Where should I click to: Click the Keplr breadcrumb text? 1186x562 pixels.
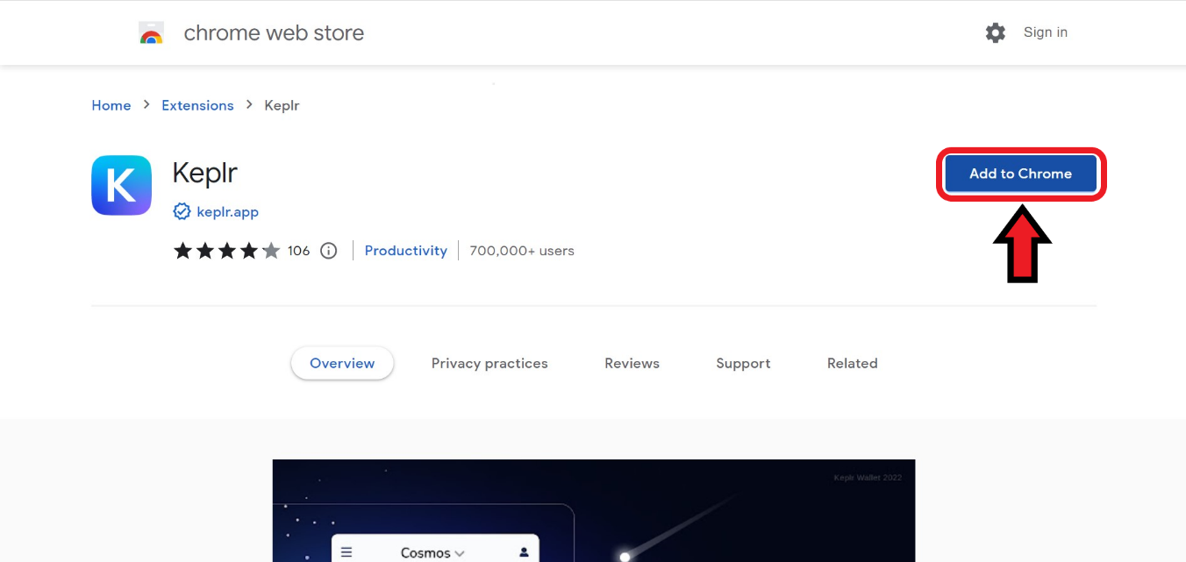(282, 105)
